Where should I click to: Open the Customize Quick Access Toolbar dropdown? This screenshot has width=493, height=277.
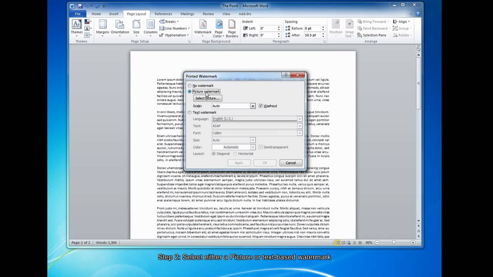104,6
